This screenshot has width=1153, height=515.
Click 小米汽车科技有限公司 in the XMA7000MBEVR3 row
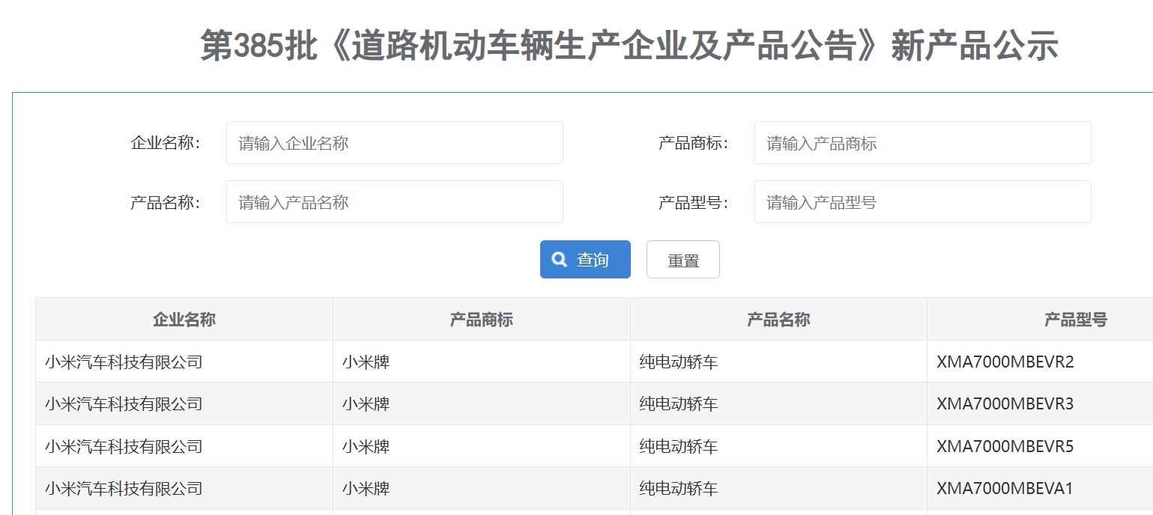point(124,404)
